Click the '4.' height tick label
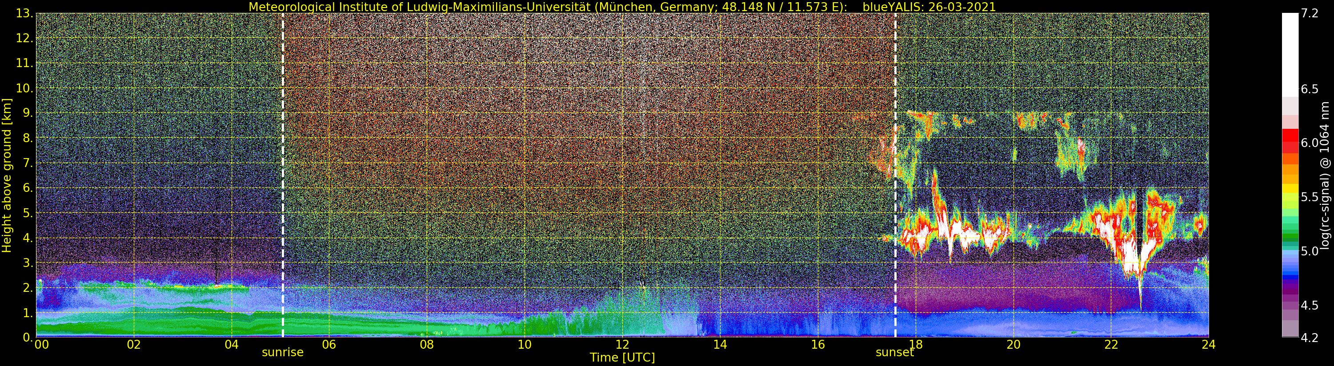The height and width of the screenshot is (366, 1334). (28, 238)
